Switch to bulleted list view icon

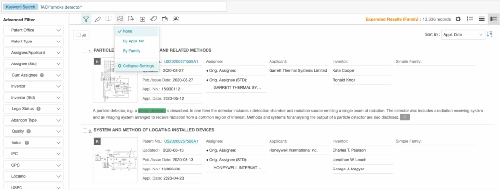470,19
